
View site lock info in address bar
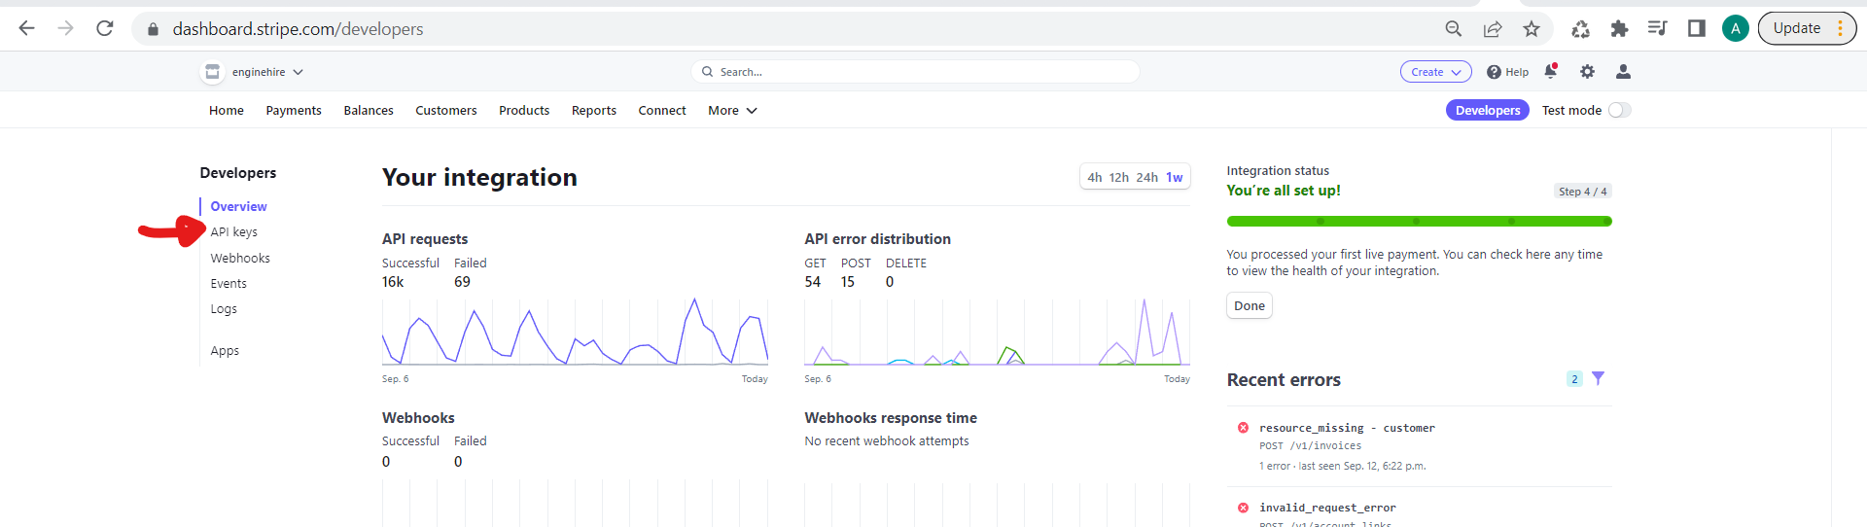click(x=153, y=29)
